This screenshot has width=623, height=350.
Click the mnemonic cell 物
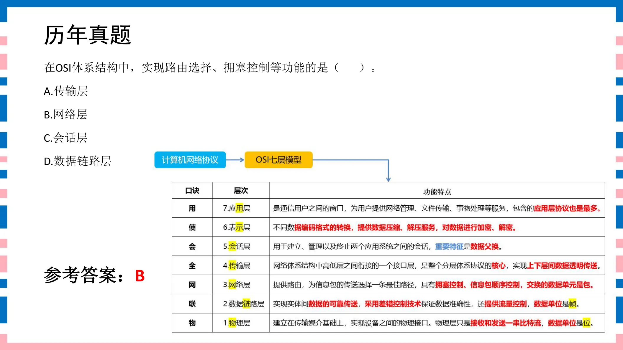pyautogui.click(x=192, y=323)
